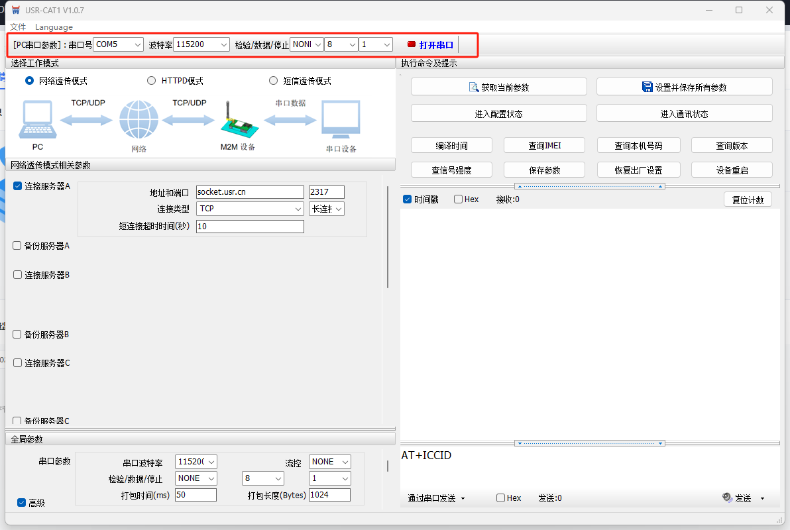Select the HTTPD模式 radio button
The width and height of the screenshot is (790, 530).
[151, 81]
